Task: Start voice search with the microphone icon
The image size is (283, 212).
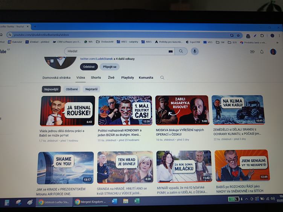Action: click(x=195, y=51)
